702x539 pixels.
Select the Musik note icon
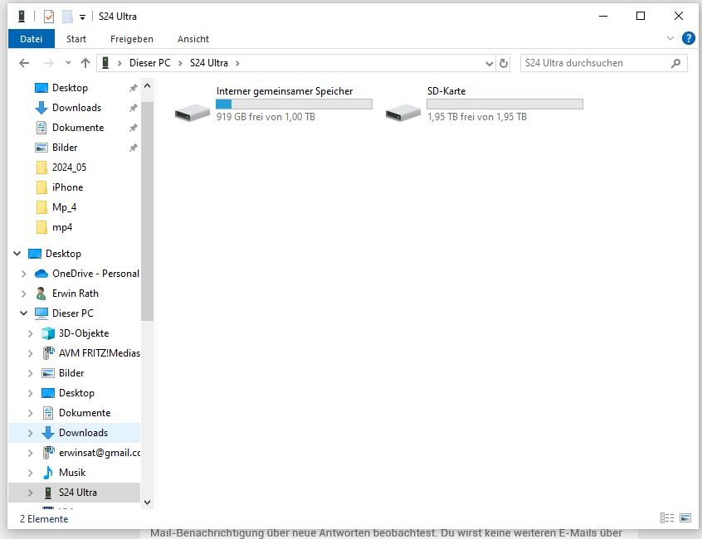tap(47, 473)
